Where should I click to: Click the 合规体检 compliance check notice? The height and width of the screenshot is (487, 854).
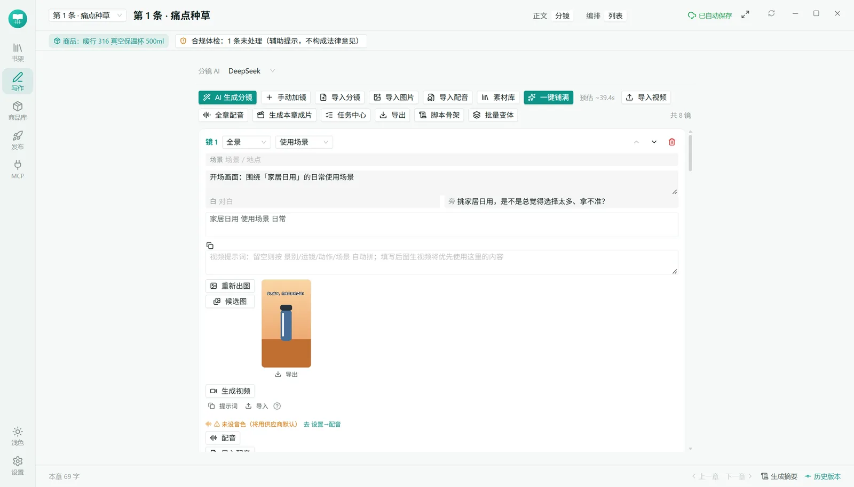271,41
